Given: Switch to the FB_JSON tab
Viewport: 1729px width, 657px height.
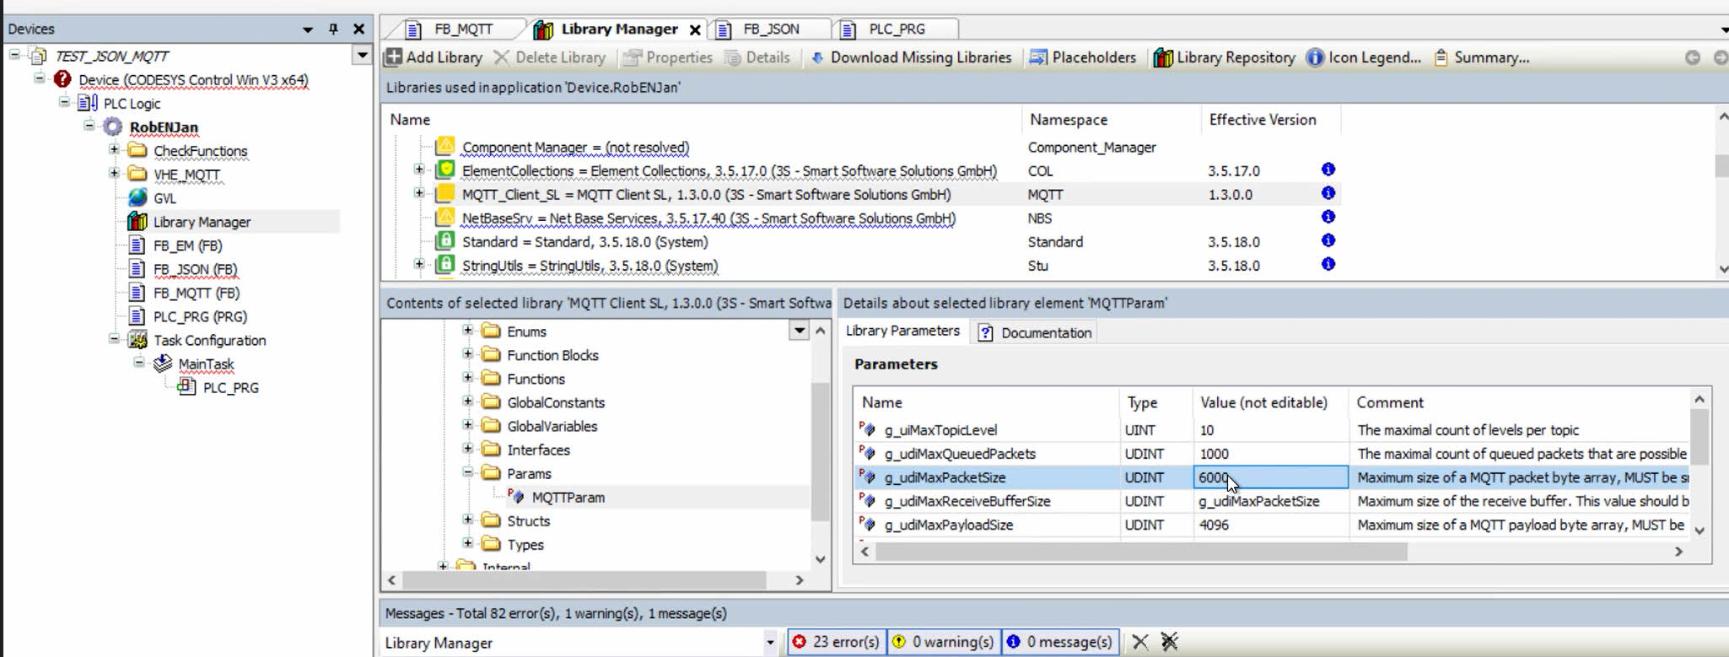Looking at the screenshot, I should 770,29.
